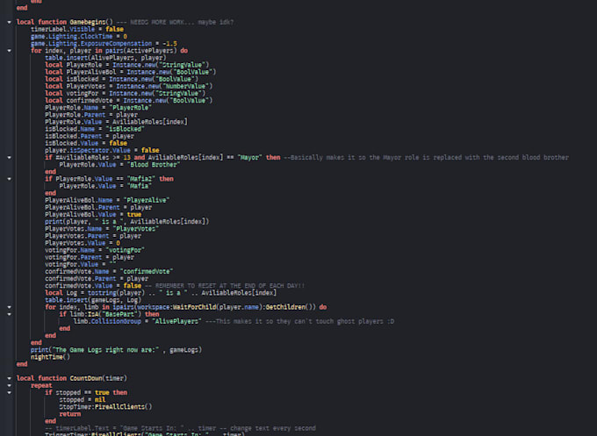Viewport: 597px width, 436px height.
Task: Click 'limb.CollisionGroup = "AlivePlayers"' line
Action: [137, 321]
